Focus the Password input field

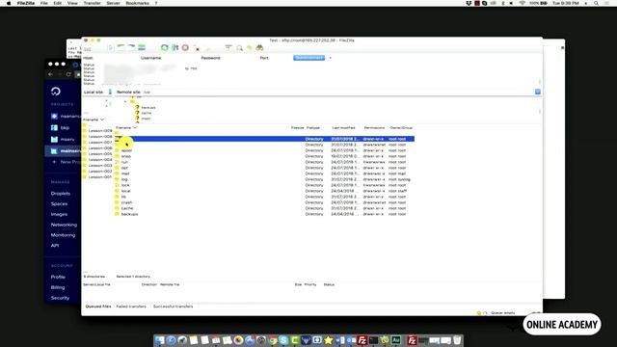tap(239, 58)
